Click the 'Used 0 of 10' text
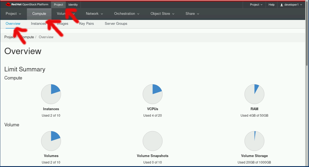The image size is (309, 167). 152,162
